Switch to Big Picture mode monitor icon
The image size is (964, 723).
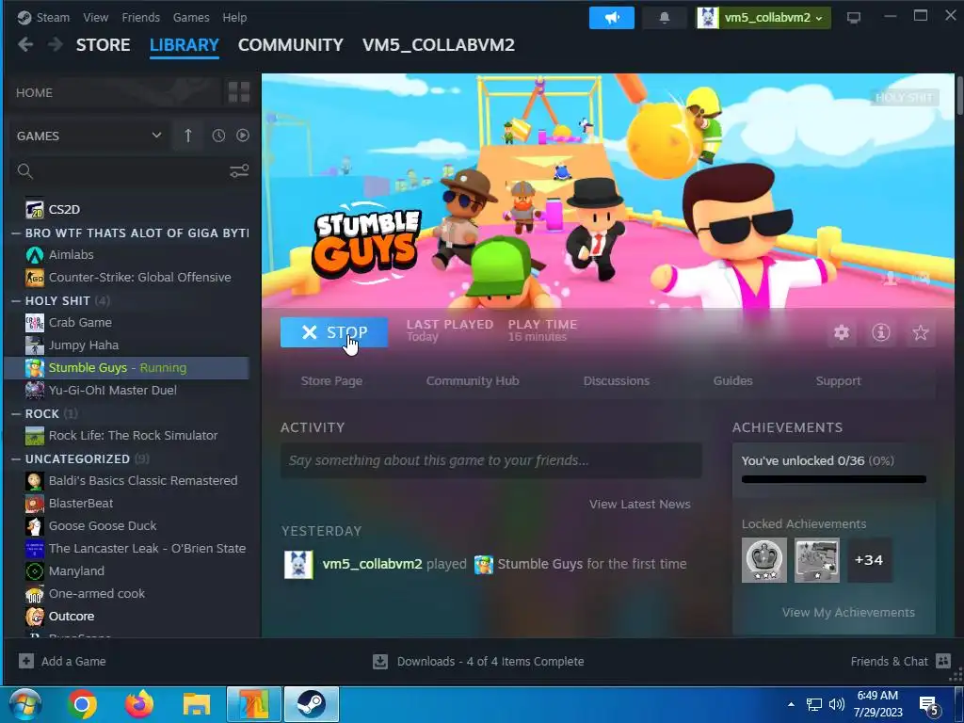pyautogui.click(x=854, y=18)
